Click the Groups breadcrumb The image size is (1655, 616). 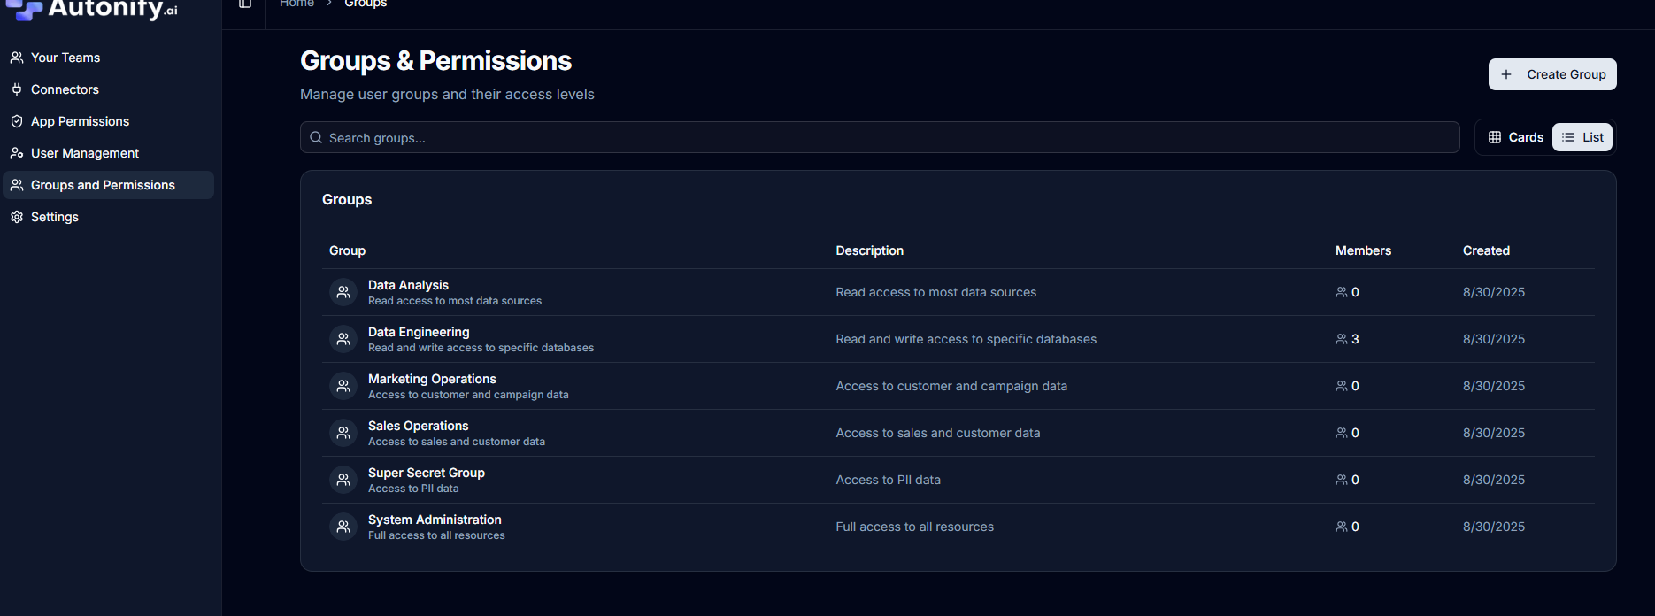(366, 4)
